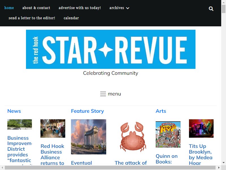Screen dimensions: 226x170
Task: Select advertise with us today! menu item
Action: (x=80, y=8)
